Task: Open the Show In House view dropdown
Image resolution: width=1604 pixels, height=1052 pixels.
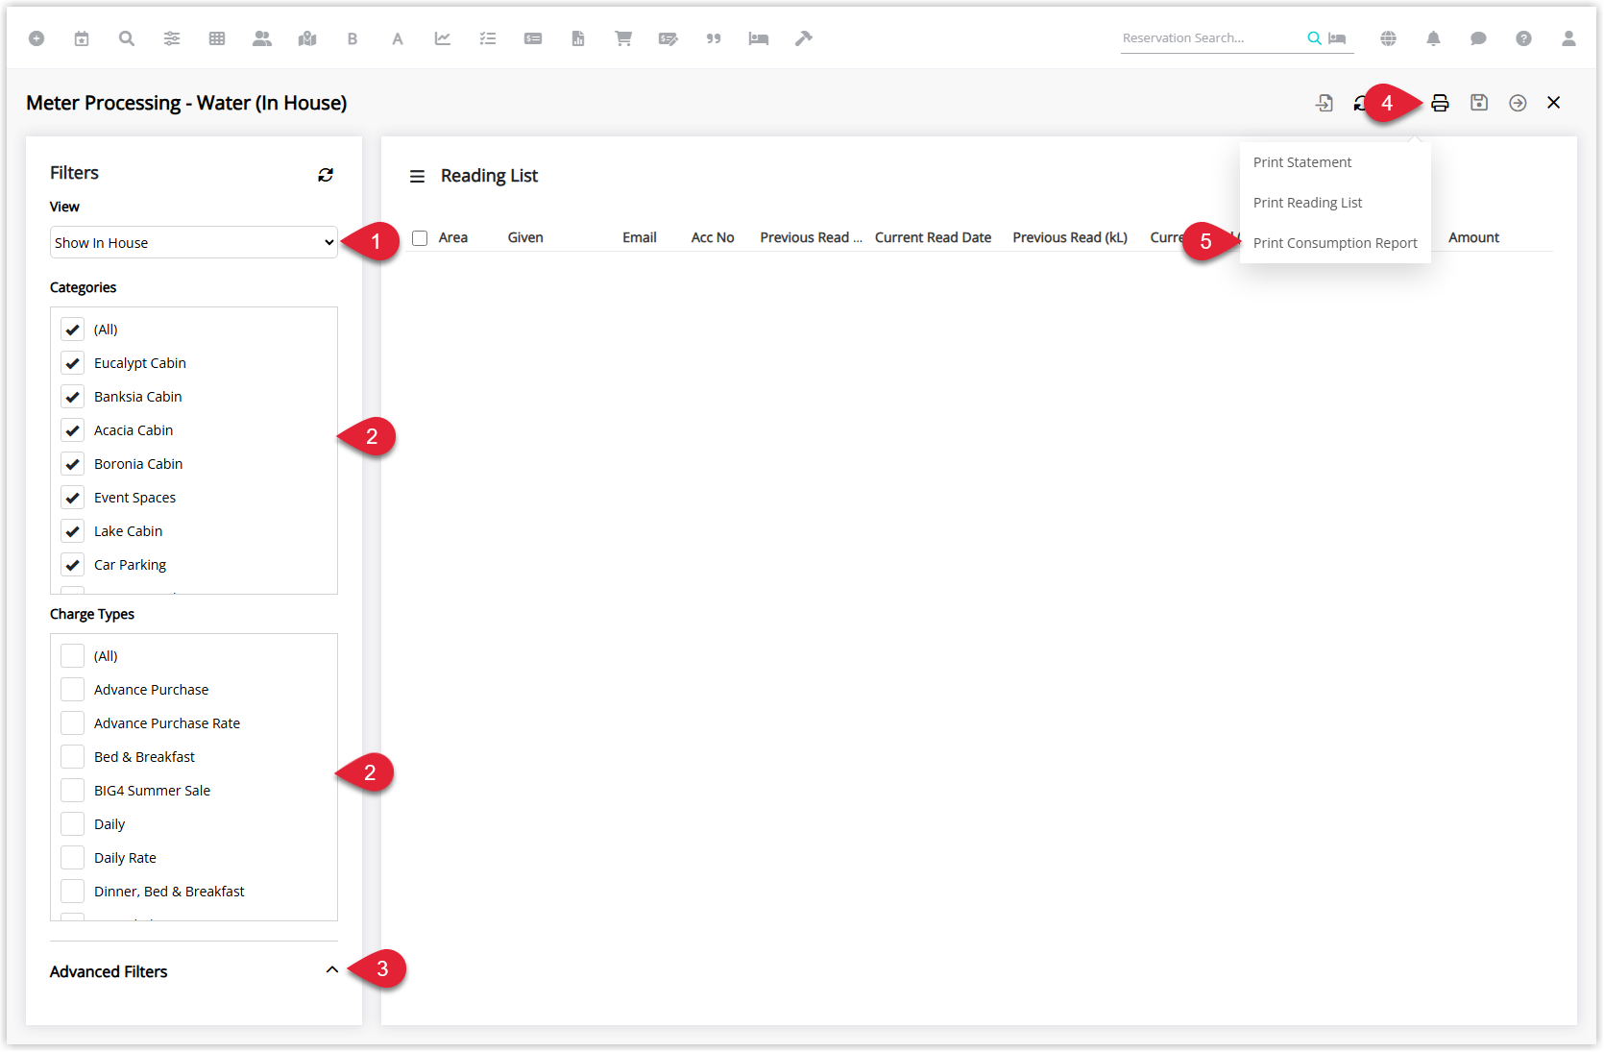Action: click(x=194, y=242)
